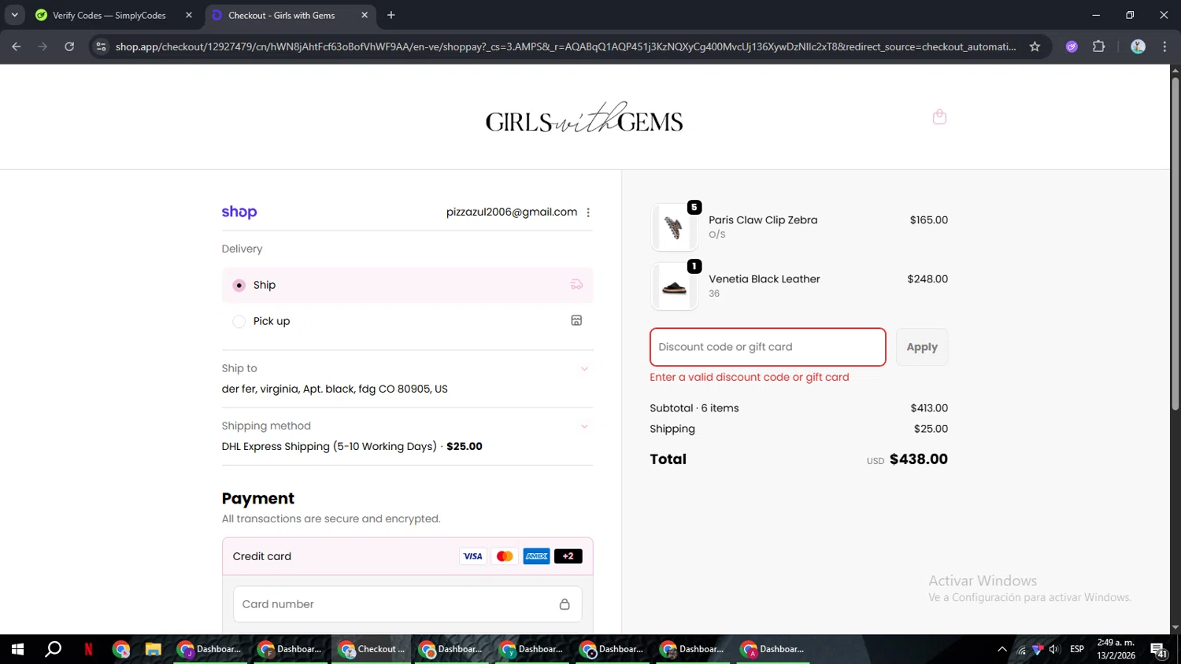
Task: Go back to previous page
Action: (17, 46)
